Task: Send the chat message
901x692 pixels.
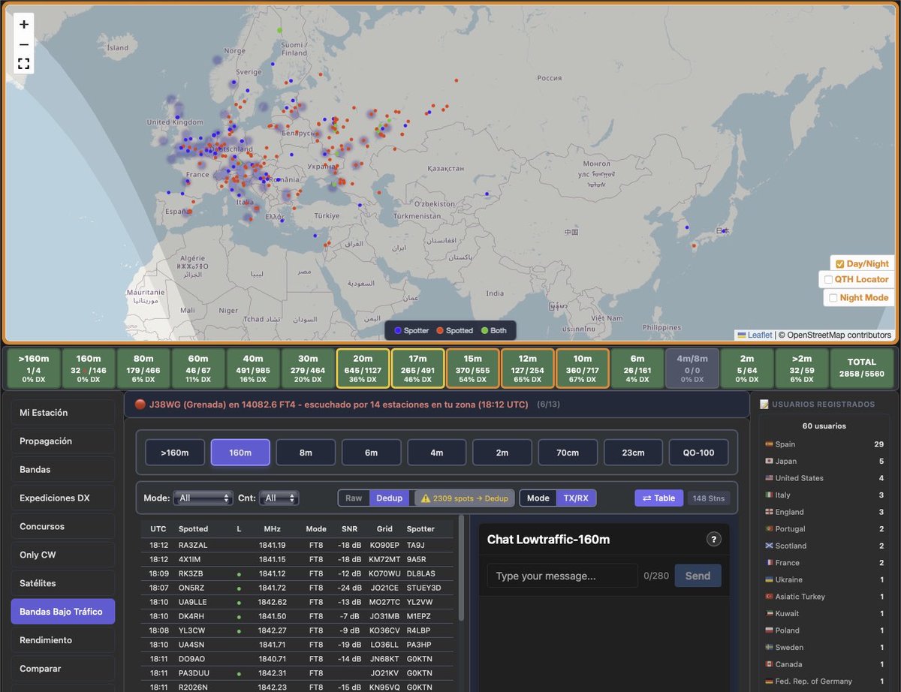Action: 698,576
